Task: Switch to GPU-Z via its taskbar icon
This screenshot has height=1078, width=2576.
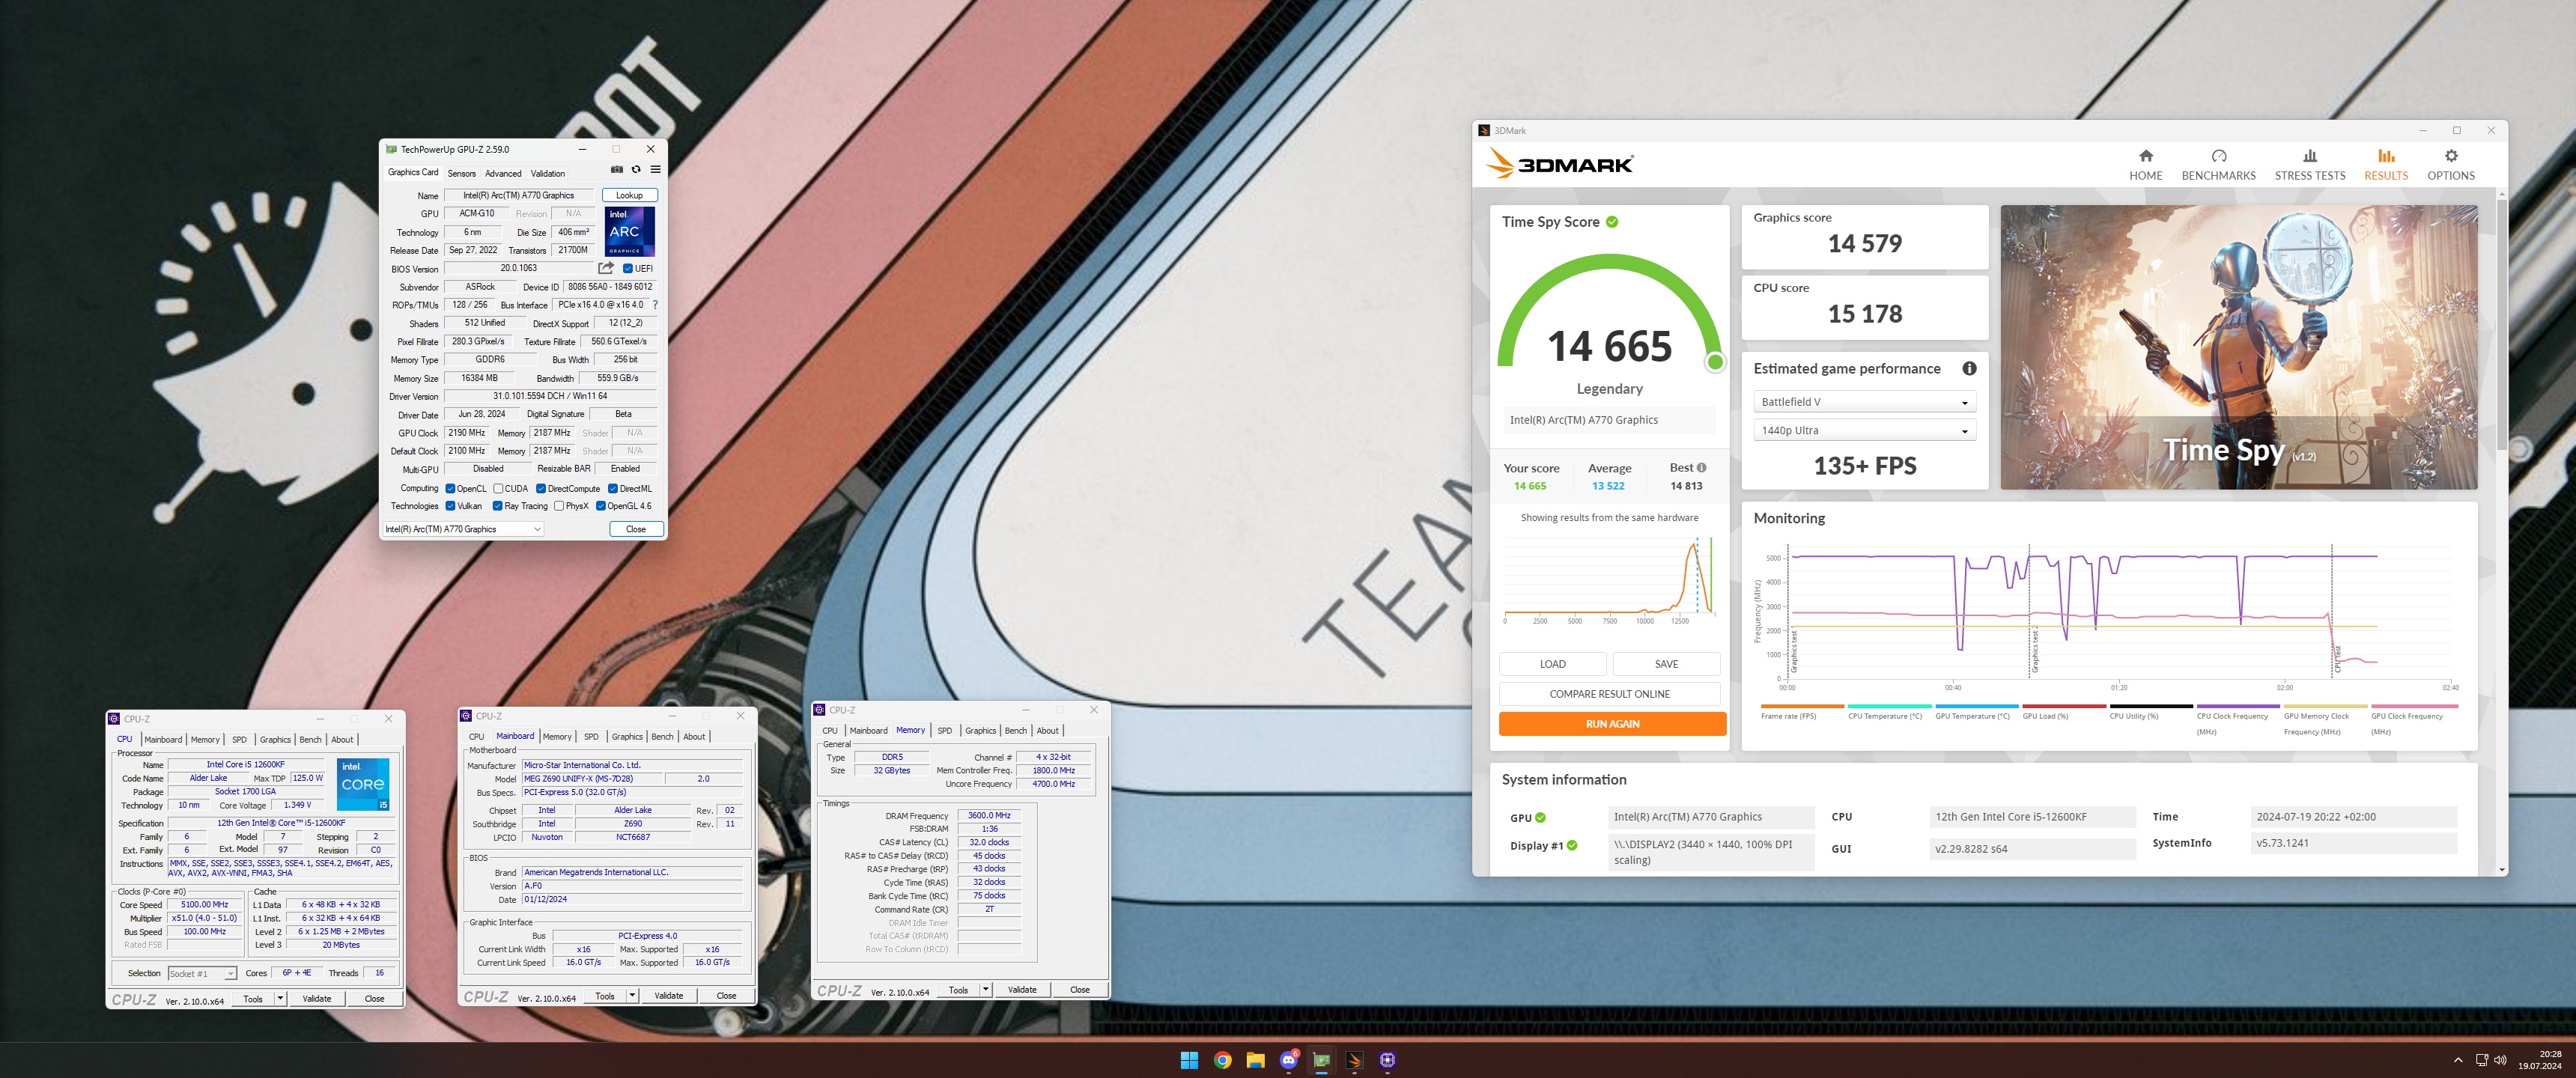Action: point(1321,1060)
